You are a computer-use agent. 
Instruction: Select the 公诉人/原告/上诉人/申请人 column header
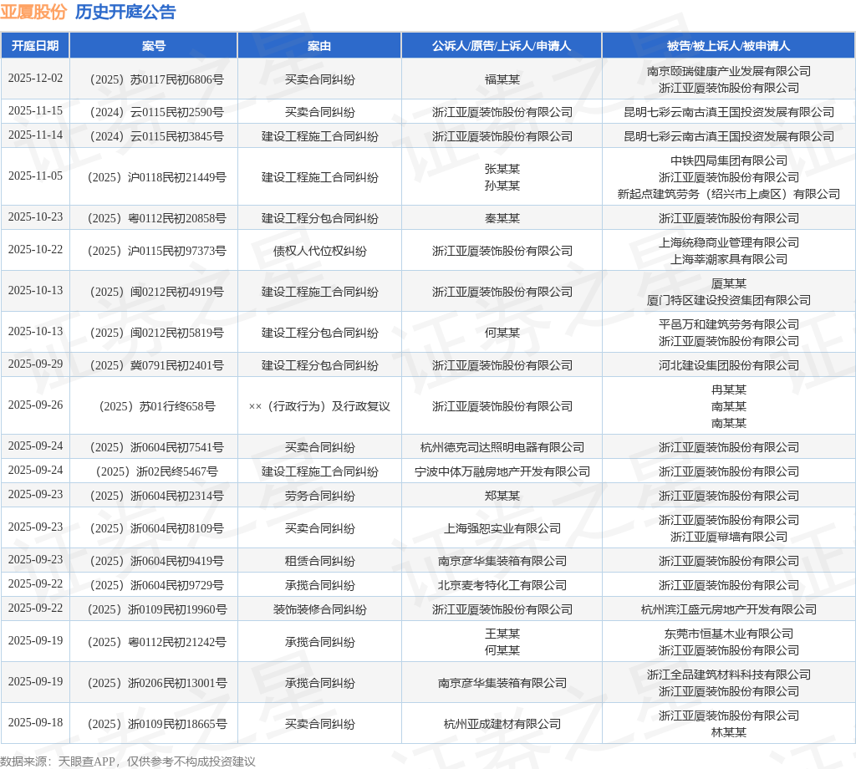tap(502, 46)
